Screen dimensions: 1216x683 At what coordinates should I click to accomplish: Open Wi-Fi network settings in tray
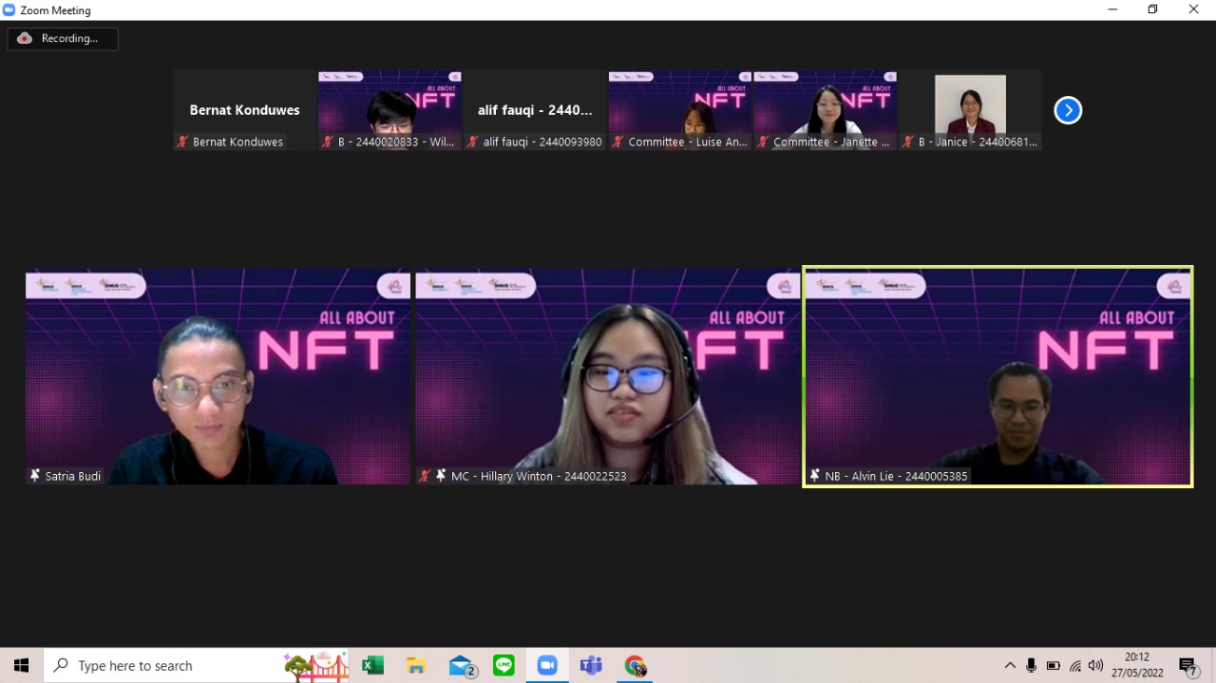pos(1075,666)
